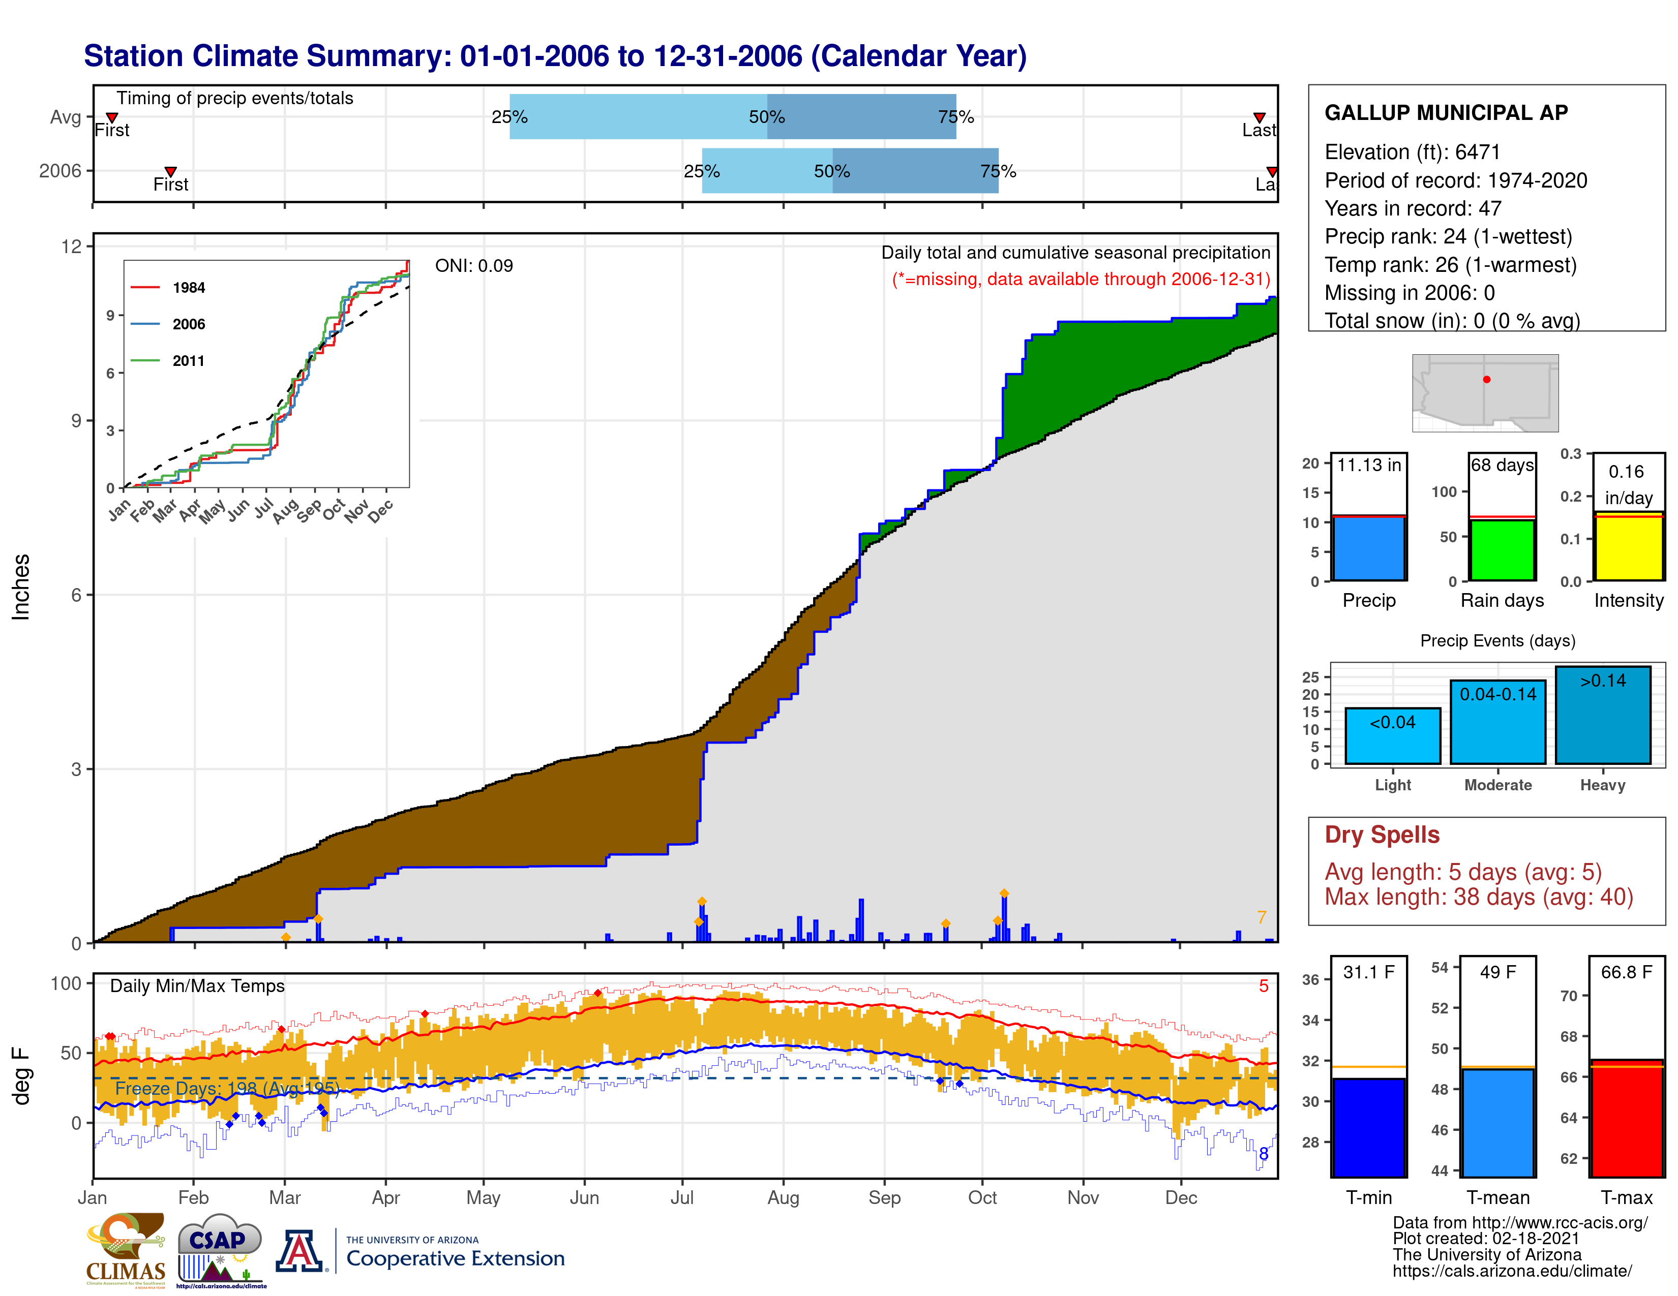The width and height of the screenshot is (1678, 1296).
Task: Click the Light <0.04 events bar
Action: (x=1392, y=735)
